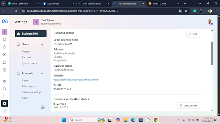Image resolution: width=220 pixels, height=124 pixels.
Task: Open the browser Extensions puzzle icon
Action: click(x=201, y=11)
